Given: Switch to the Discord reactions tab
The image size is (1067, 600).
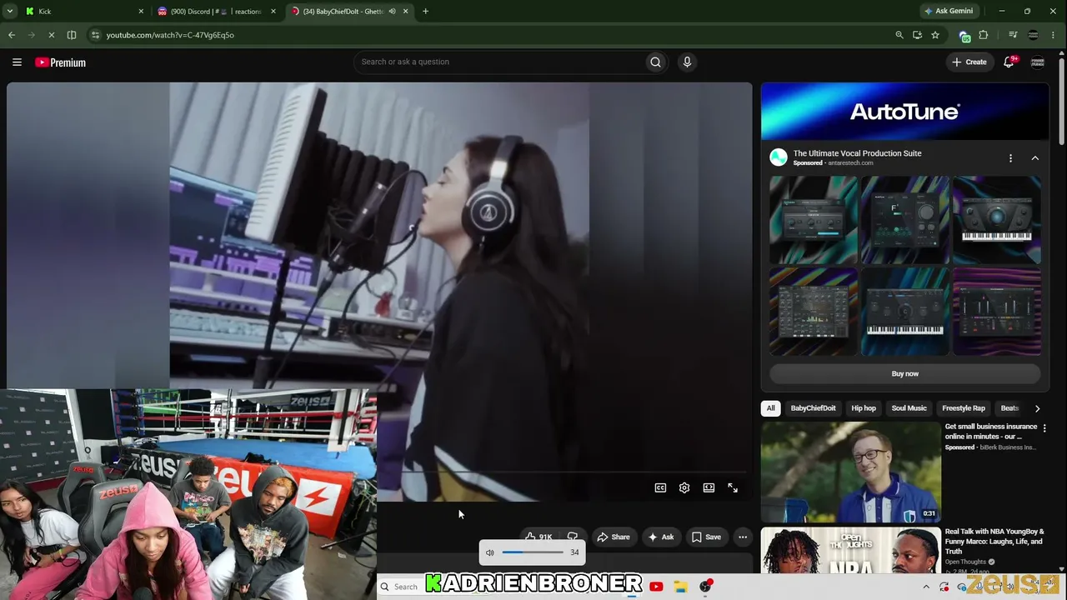Looking at the screenshot, I should (x=217, y=12).
